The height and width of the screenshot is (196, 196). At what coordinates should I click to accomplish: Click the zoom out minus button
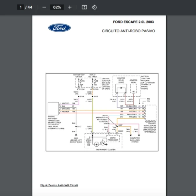[44, 7]
